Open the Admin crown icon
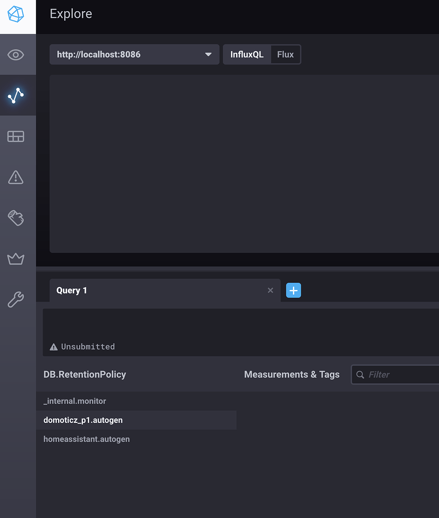 pos(16,258)
